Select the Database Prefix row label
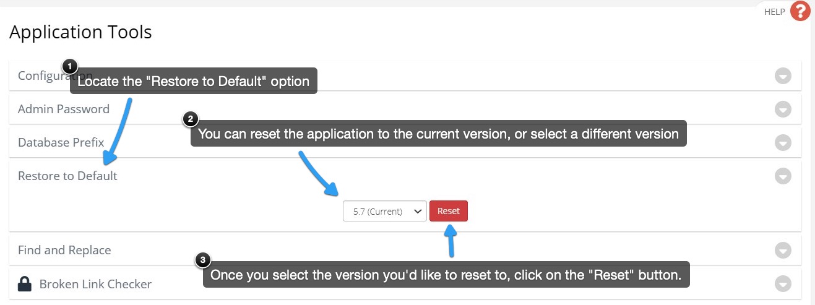815x305 pixels. tap(61, 142)
